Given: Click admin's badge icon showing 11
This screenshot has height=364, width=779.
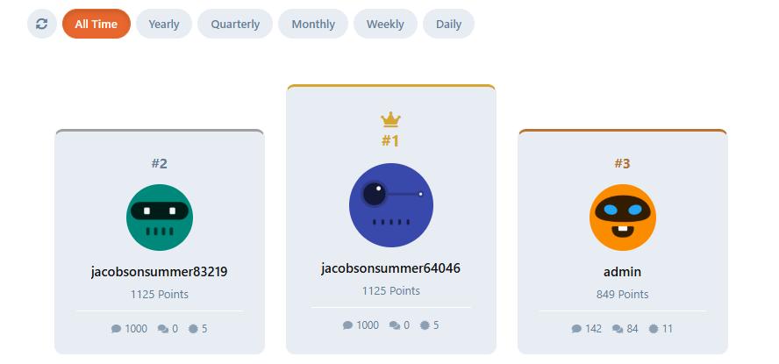Looking at the screenshot, I should pyautogui.click(x=654, y=329).
